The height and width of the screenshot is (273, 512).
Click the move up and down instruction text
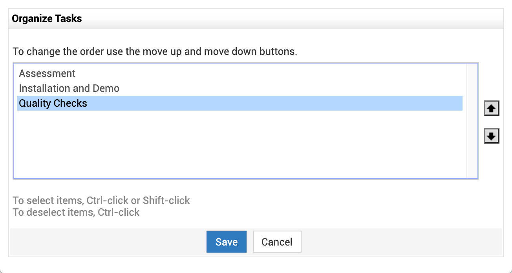[155, 51]
